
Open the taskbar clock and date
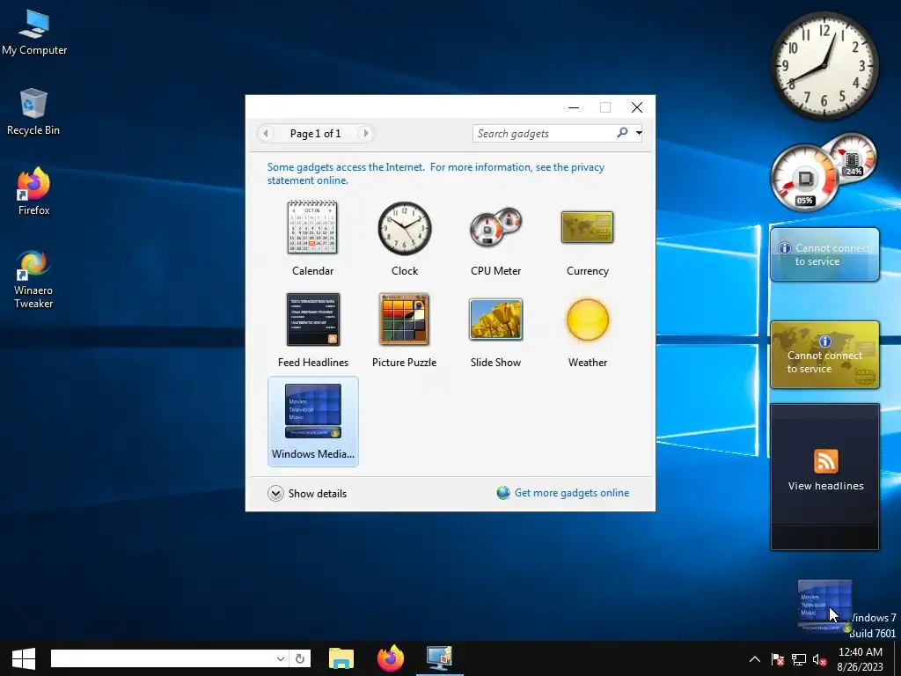pyautogui.click(x=861, y=658)
